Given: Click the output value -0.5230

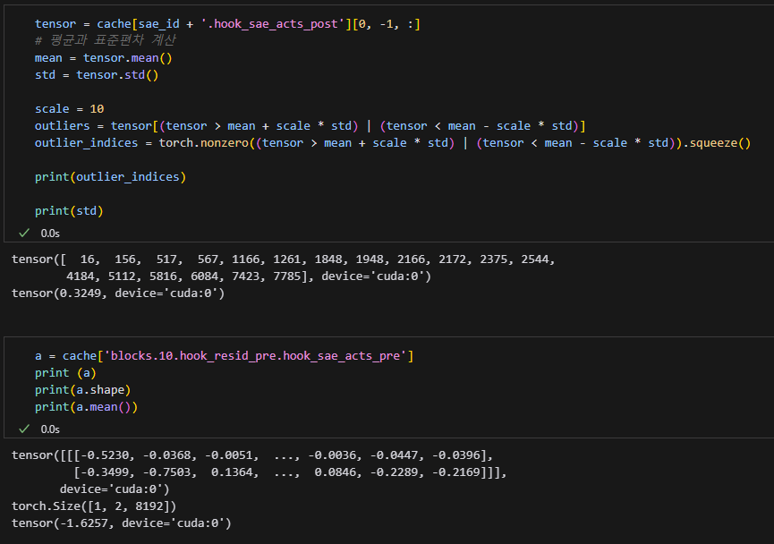Looking at the screenshot, I should pos(106,455).
